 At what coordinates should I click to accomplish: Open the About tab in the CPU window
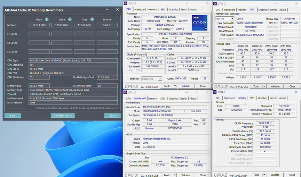point(193,10)
